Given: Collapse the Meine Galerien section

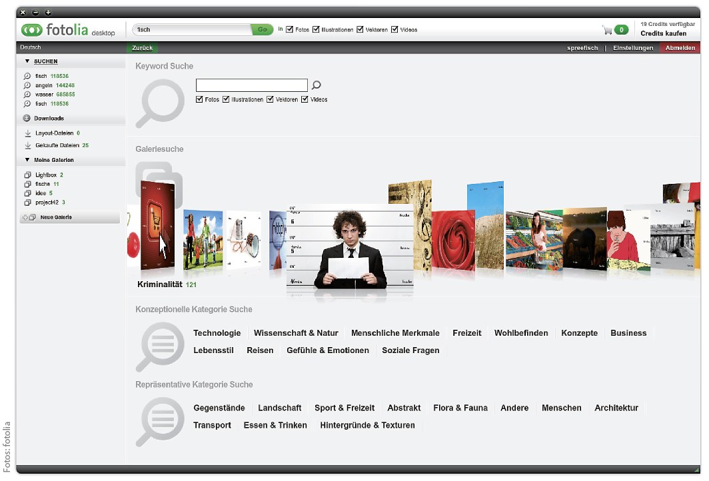Looking at the screenshot, I should coord(27,160).
